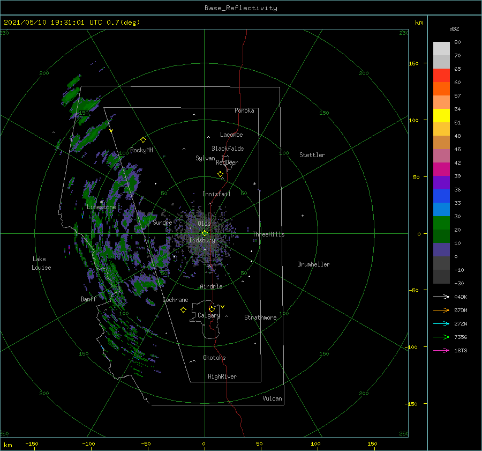Click the orange 57DM arrow in legend

point(441,310)
